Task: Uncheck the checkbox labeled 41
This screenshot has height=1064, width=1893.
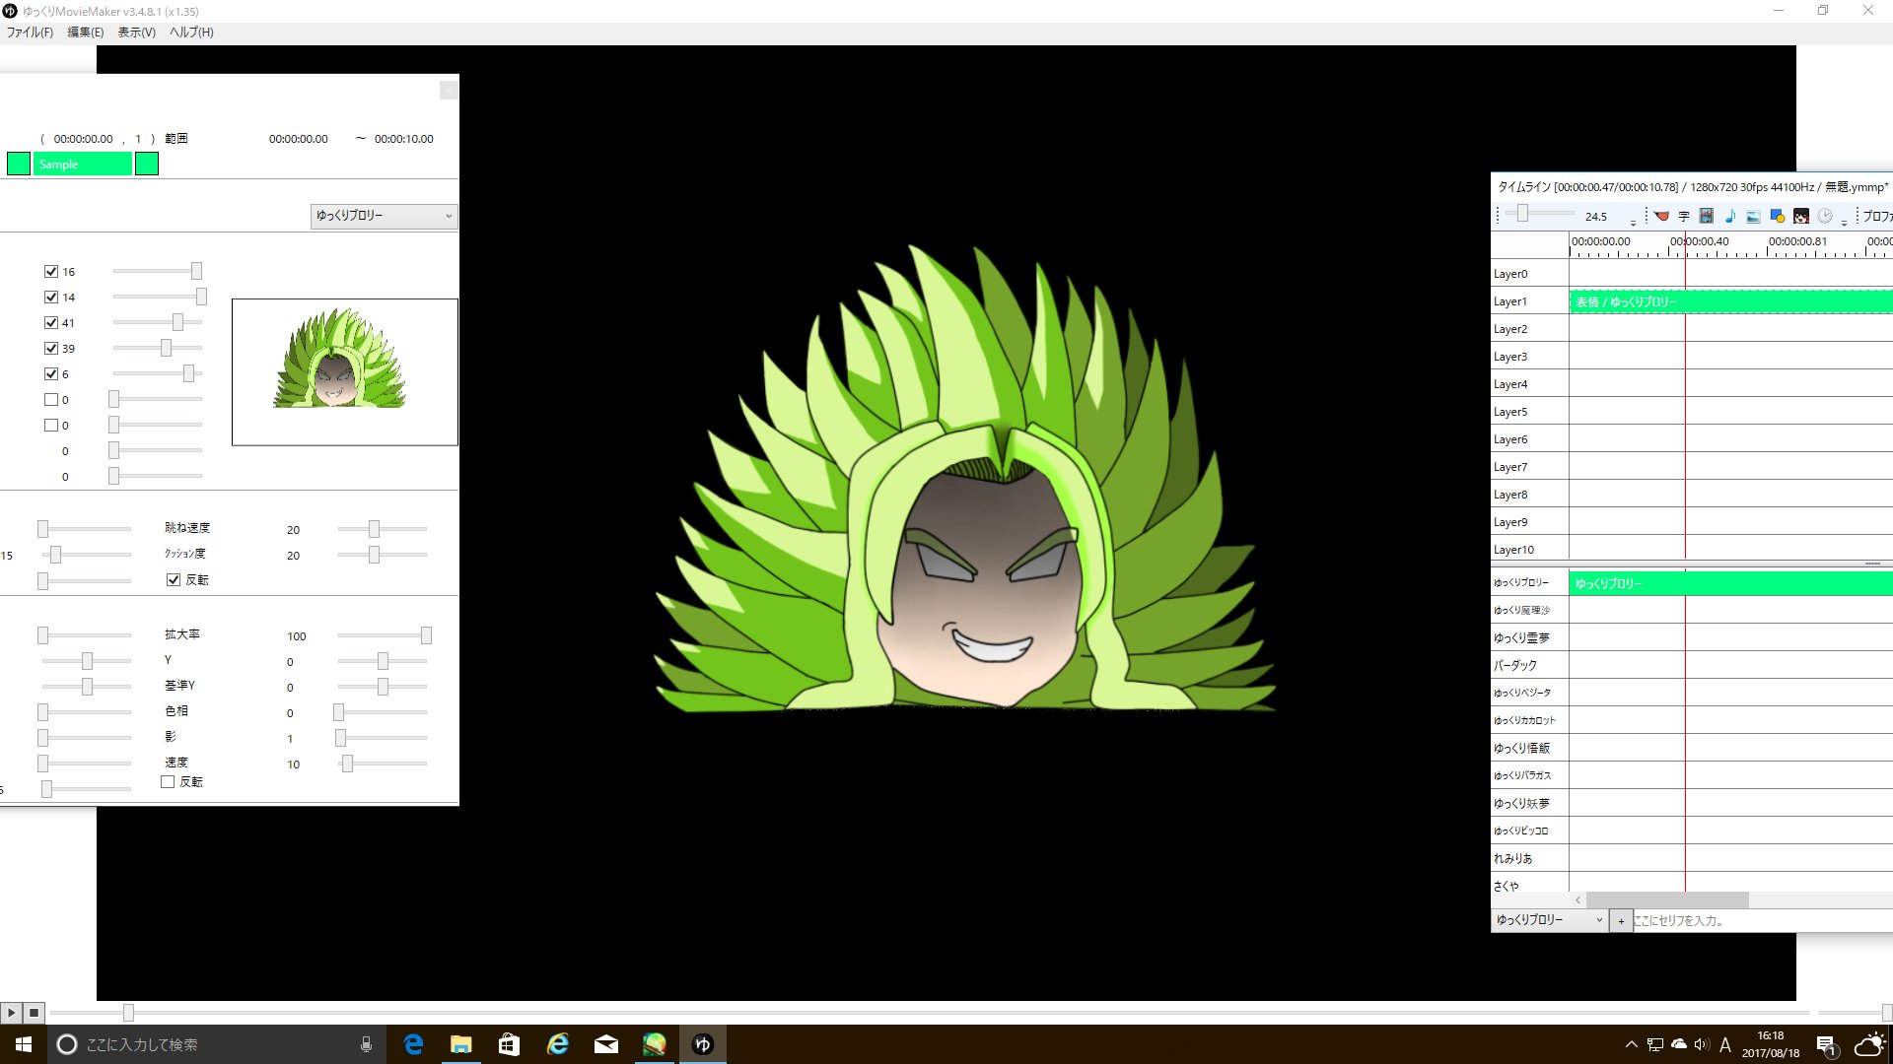Action: tap(51, 322)
